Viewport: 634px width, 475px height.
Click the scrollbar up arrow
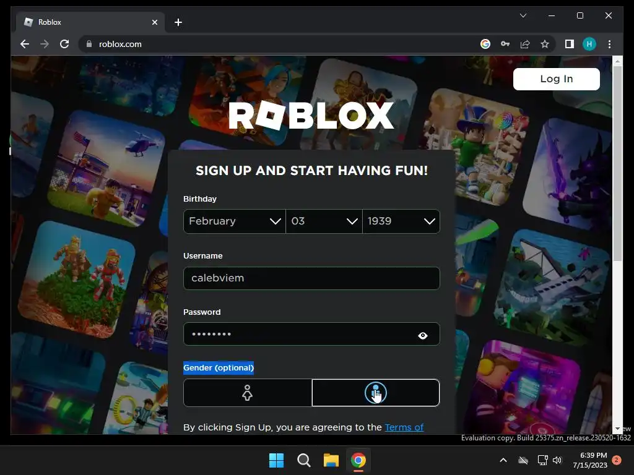click(x=617, y=61)
